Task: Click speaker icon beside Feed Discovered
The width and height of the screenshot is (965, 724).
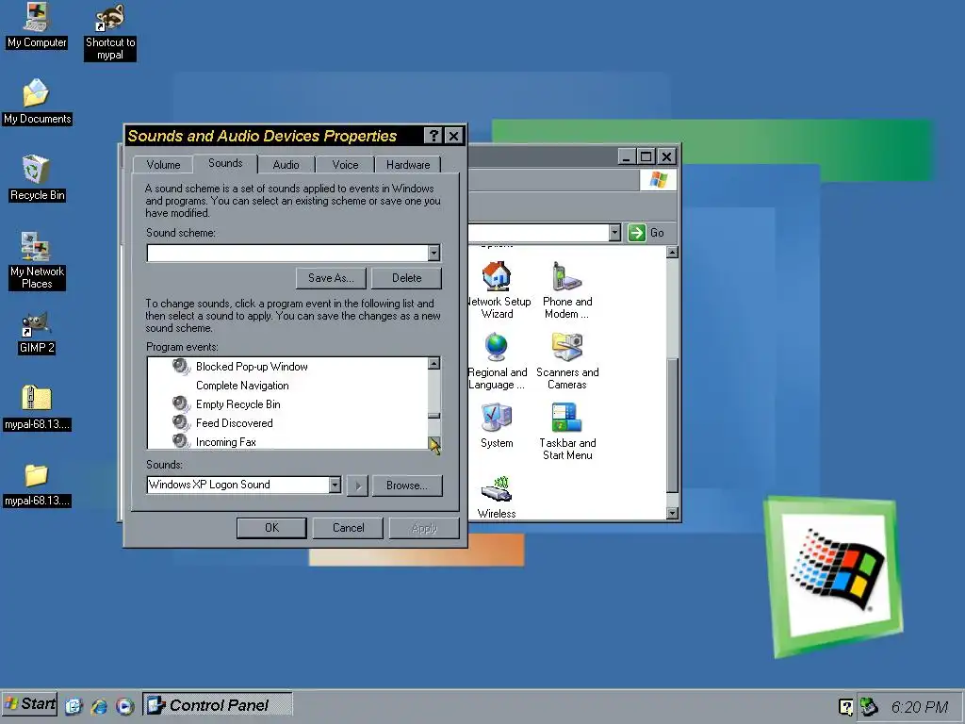Action: 181,423
